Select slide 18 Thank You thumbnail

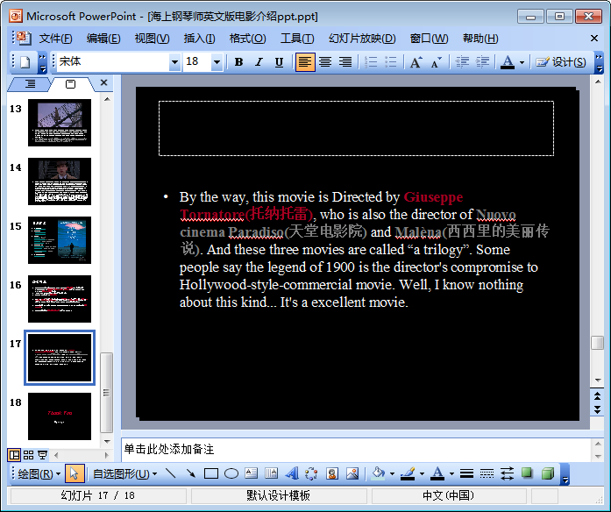point(60,416)
